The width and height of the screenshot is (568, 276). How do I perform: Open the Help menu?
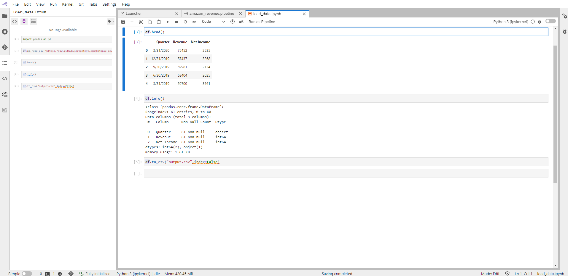[126, 4]
